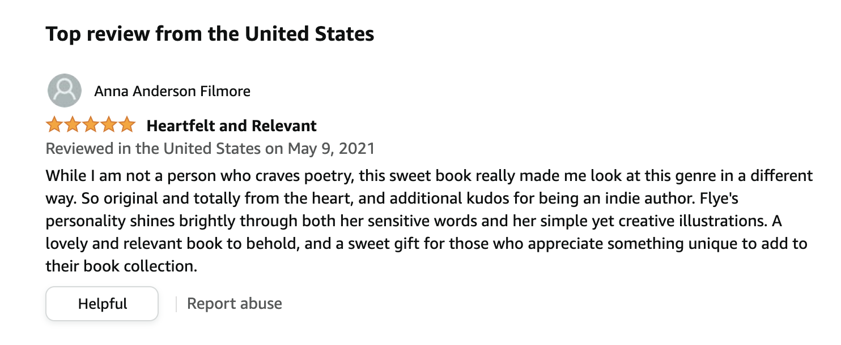Open Anna Anderson Filmore's reviewer profile

click(x=172, y=91)
